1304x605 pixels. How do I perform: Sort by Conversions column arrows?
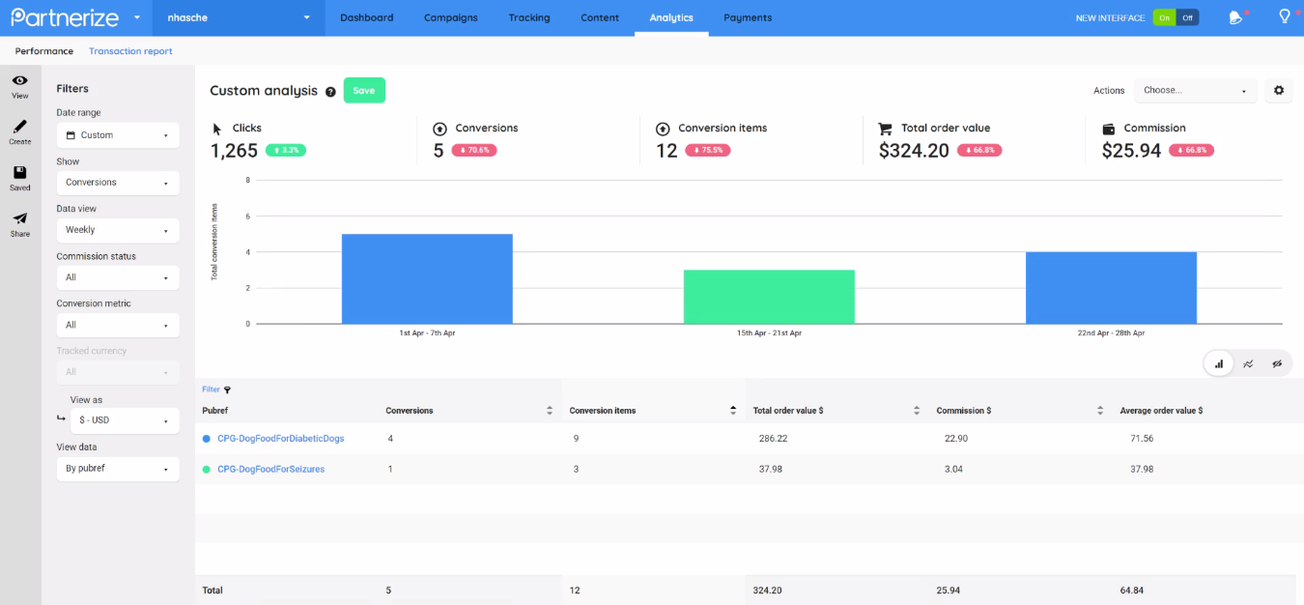[550, 411]
